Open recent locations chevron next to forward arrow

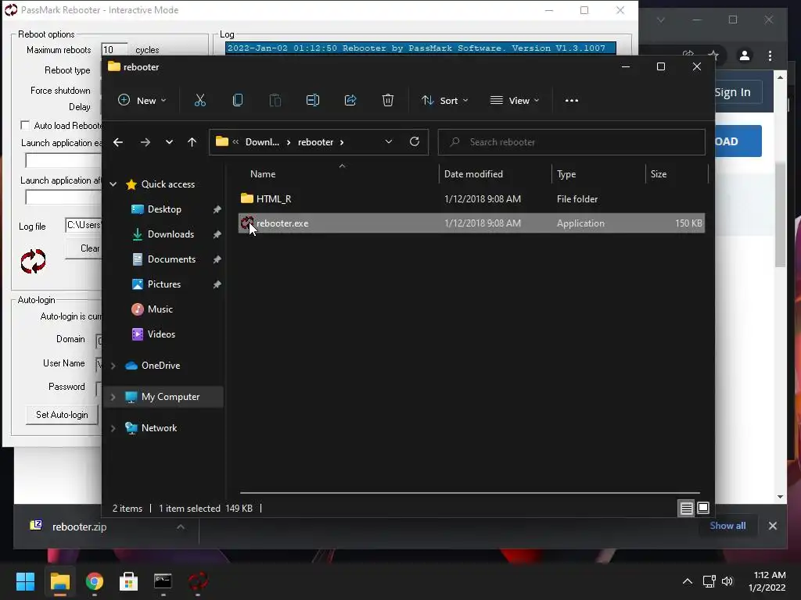(x=169, y=142)
